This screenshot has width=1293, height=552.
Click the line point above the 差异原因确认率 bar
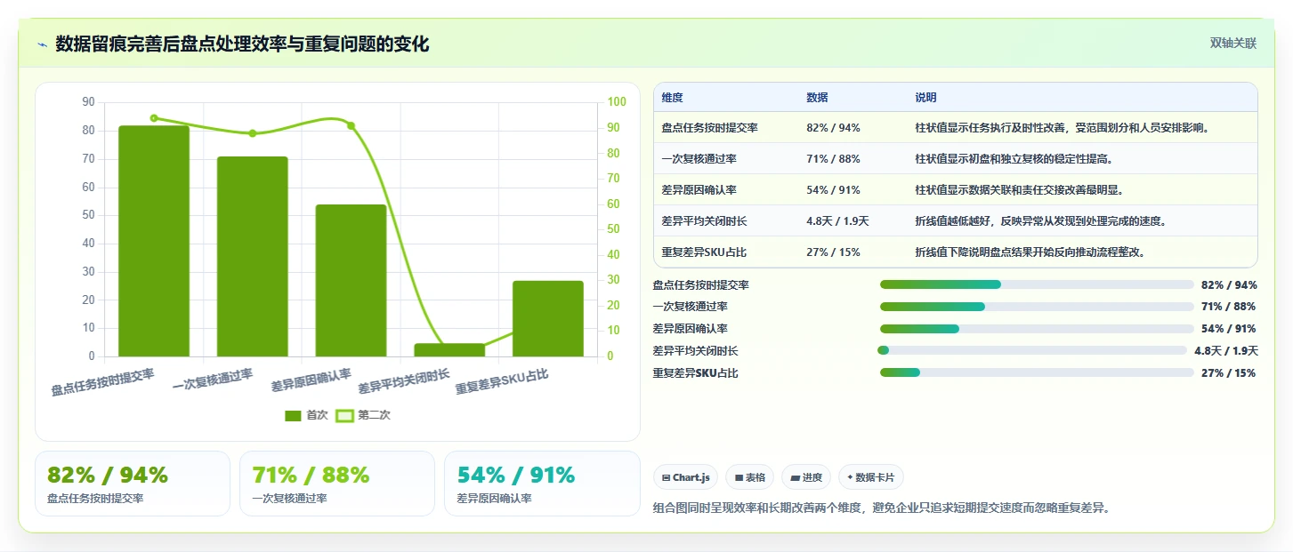click(351, 125)
